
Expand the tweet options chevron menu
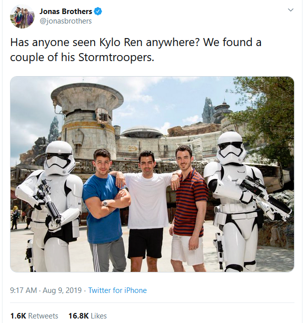(x=290, y=10)
